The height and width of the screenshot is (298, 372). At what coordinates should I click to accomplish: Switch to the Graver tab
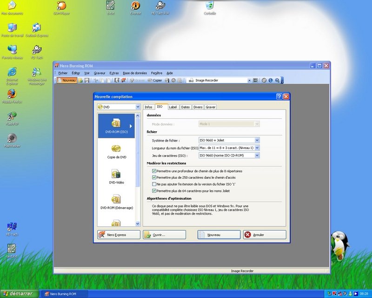click(211, 107)
